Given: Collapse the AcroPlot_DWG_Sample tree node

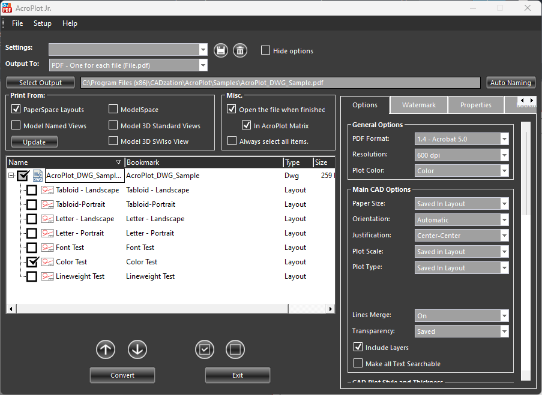Looking at the screenshot, I should pyautogui.click(x=11, y=176).
